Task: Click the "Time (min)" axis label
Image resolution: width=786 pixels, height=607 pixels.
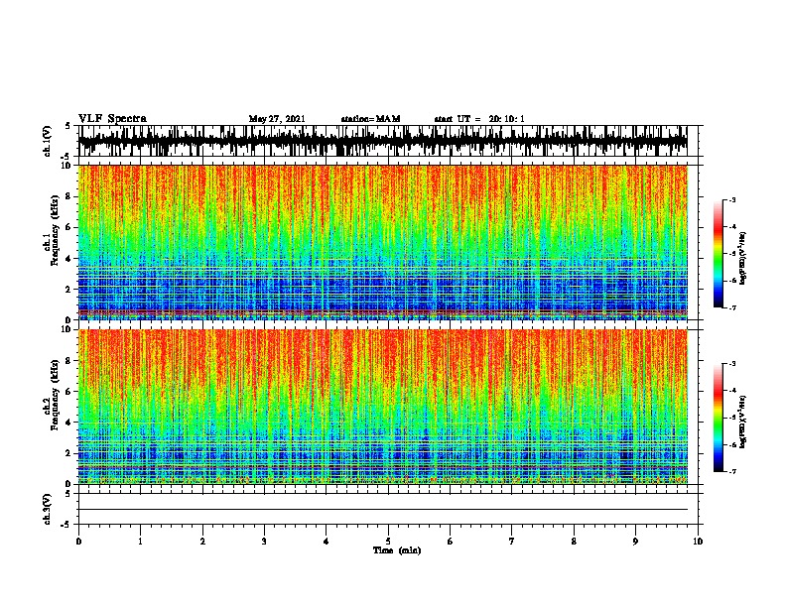Action: pyautogui.click(x=397, y=550)
